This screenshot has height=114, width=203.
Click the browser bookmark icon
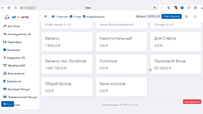click(154, 8)
